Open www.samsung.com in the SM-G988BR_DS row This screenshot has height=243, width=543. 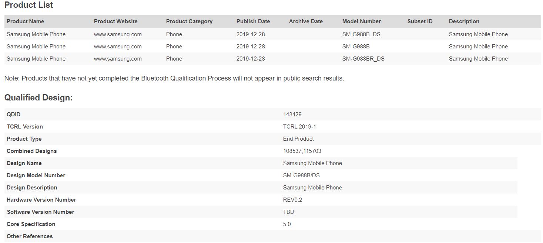[x=118, y=59]
